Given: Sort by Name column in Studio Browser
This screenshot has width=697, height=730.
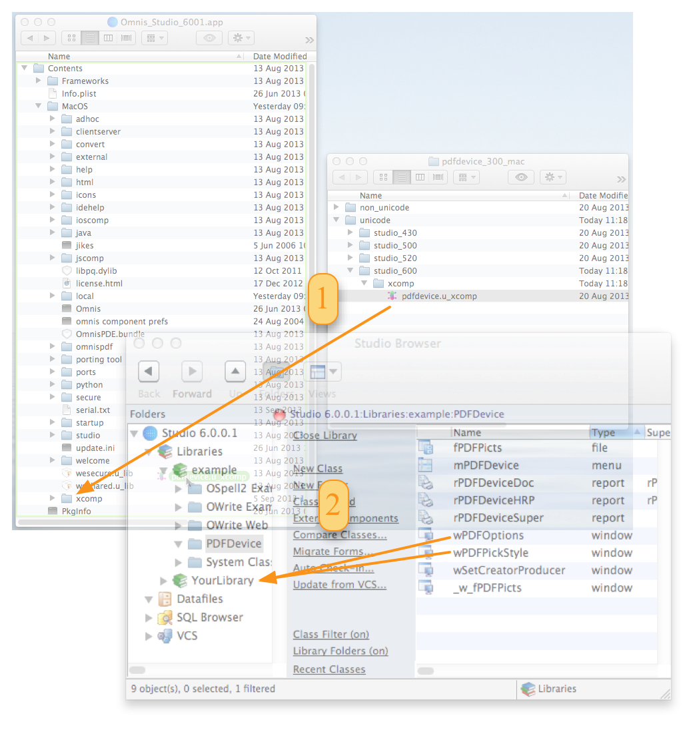Looking at the screenshot, I should (x=520, y=432).
